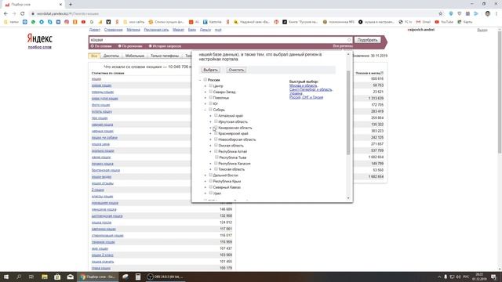Open the Маркет top menu link
Viewport: 502px width, 282px height.
click(178, 30)
